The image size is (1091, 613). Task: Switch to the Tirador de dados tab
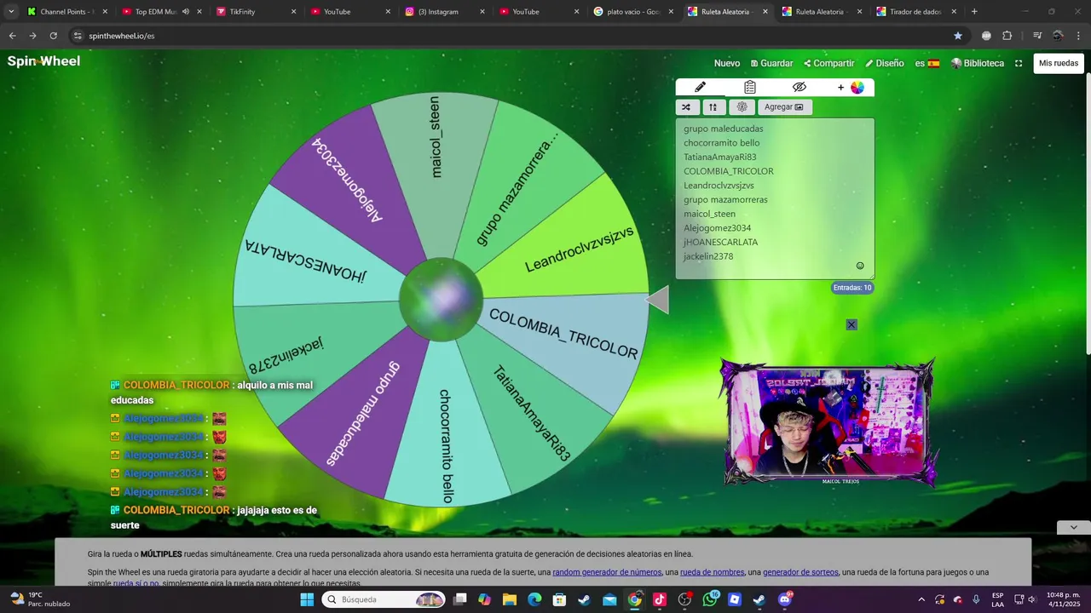point(915,12)
